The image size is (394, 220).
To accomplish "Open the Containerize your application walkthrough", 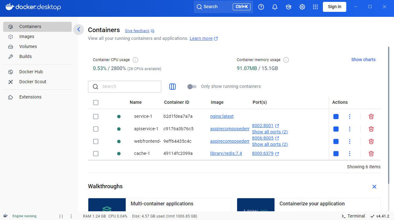I will 309,204.
